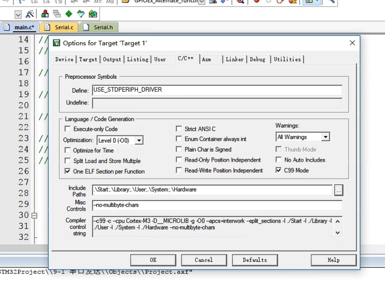This screenshot has width=385, height=282.
Task: Click into the Define input field
Action: (217, 90)
